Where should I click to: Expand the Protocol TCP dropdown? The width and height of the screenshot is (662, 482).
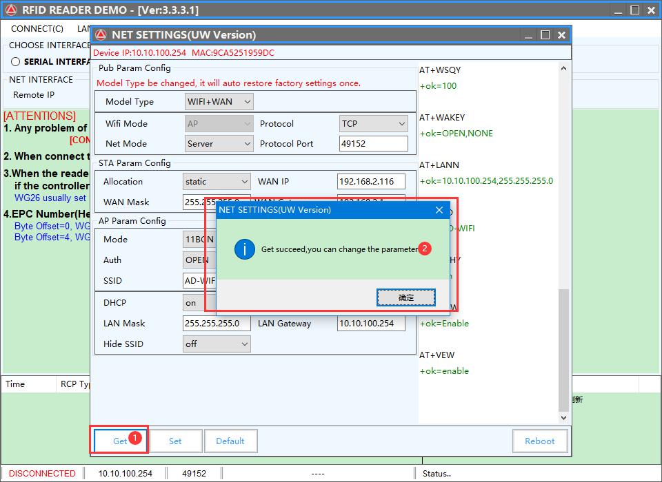[373, 124]
